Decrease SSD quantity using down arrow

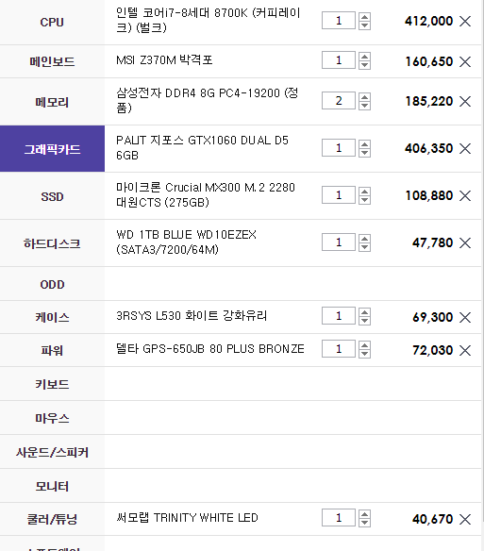click(x=364, y=200)
